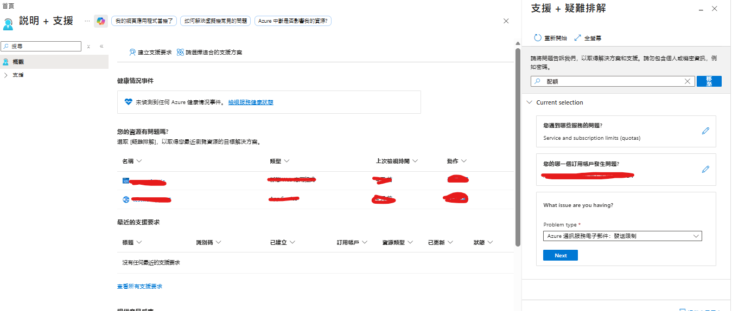The height and width of the screenshot is (311, 732).
Task: Click the 建立支援要求 toolbar item
Action: 150,53
